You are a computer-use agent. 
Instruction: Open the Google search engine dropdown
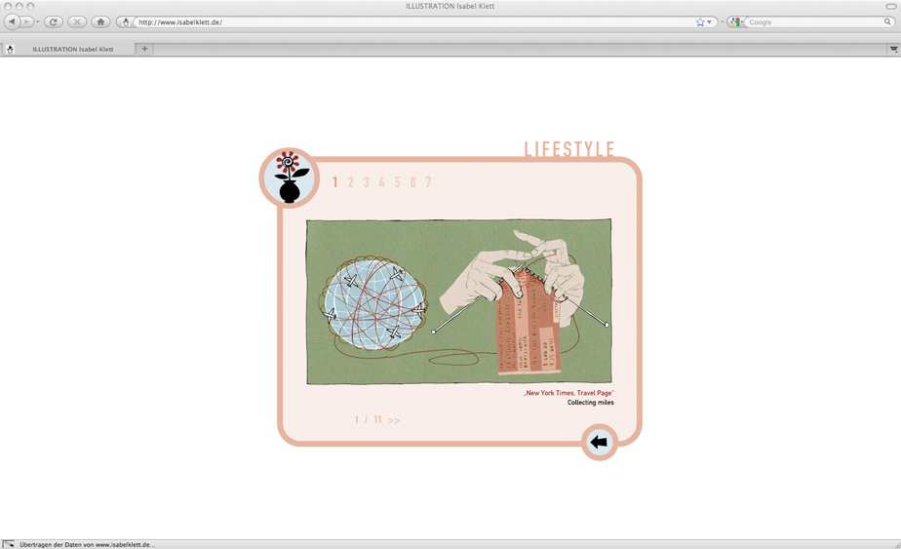[x=737, y=21]
